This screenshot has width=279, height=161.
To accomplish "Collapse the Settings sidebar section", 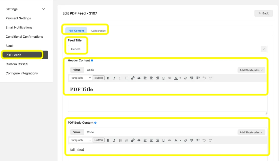I will click(43, 9).
